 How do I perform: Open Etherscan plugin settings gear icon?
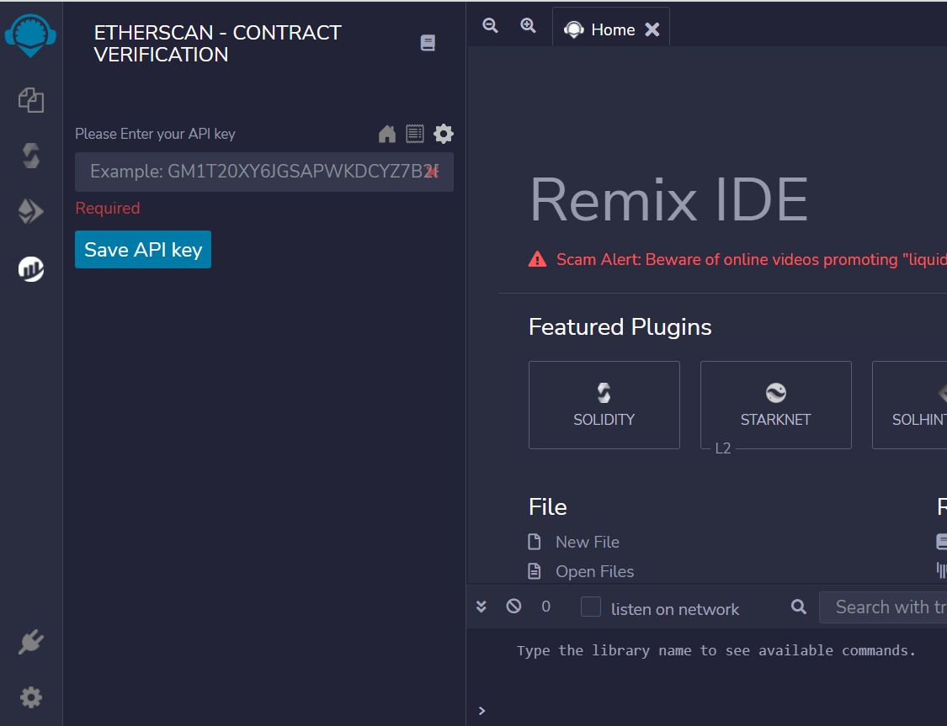(x=444, y=134)
